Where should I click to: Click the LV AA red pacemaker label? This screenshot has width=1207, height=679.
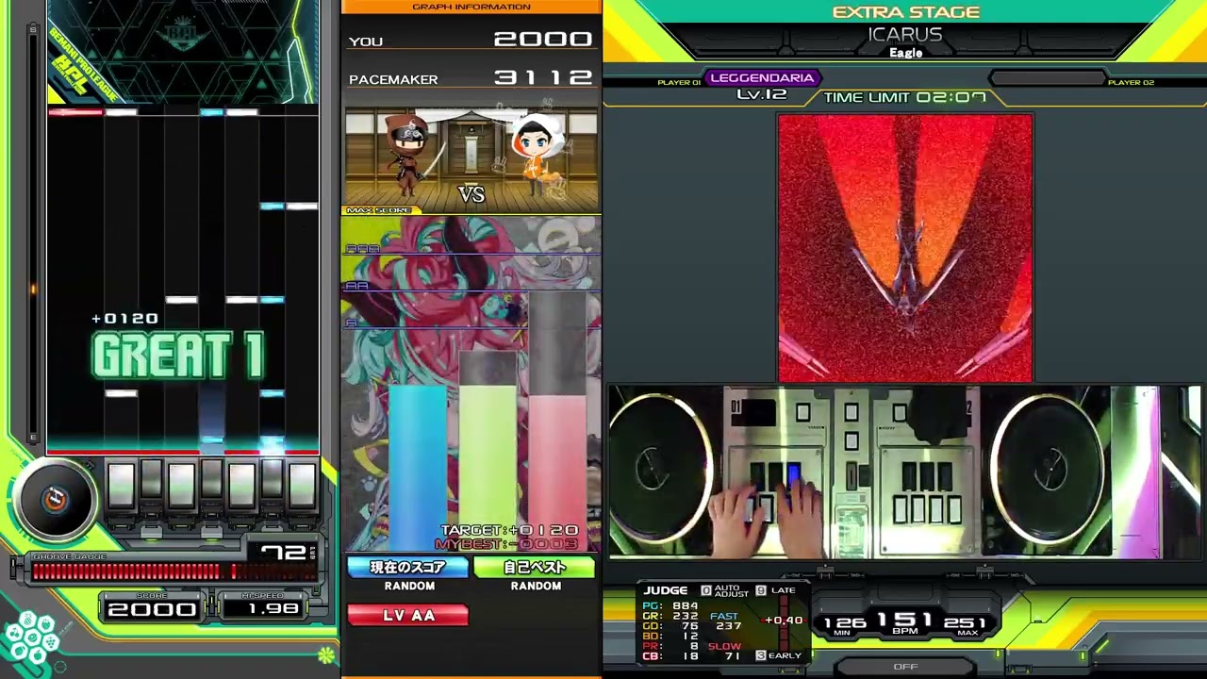tap(407, 615)
